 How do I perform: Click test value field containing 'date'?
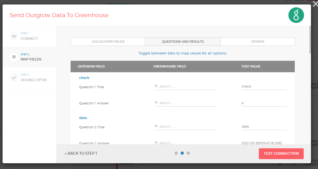(264, 127)
